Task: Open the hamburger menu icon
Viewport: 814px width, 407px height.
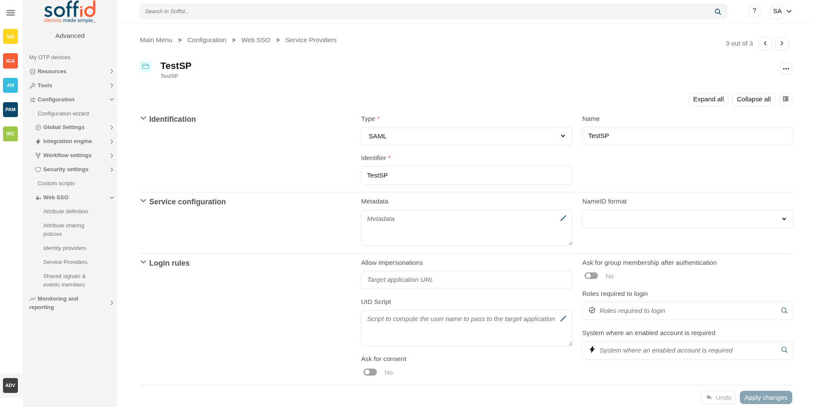Action: pos(11,13)
